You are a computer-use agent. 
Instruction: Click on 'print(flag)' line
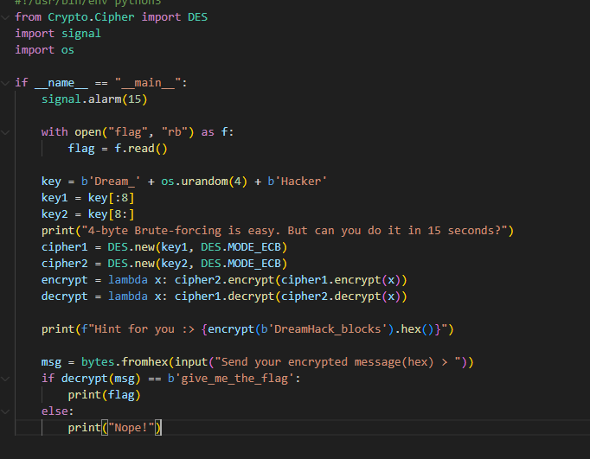tap(104, 395)
